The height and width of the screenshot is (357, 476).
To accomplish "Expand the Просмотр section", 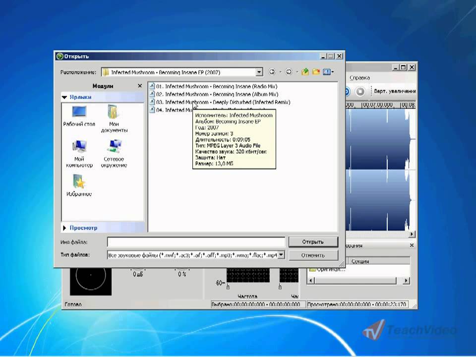I will click(64, 228).
